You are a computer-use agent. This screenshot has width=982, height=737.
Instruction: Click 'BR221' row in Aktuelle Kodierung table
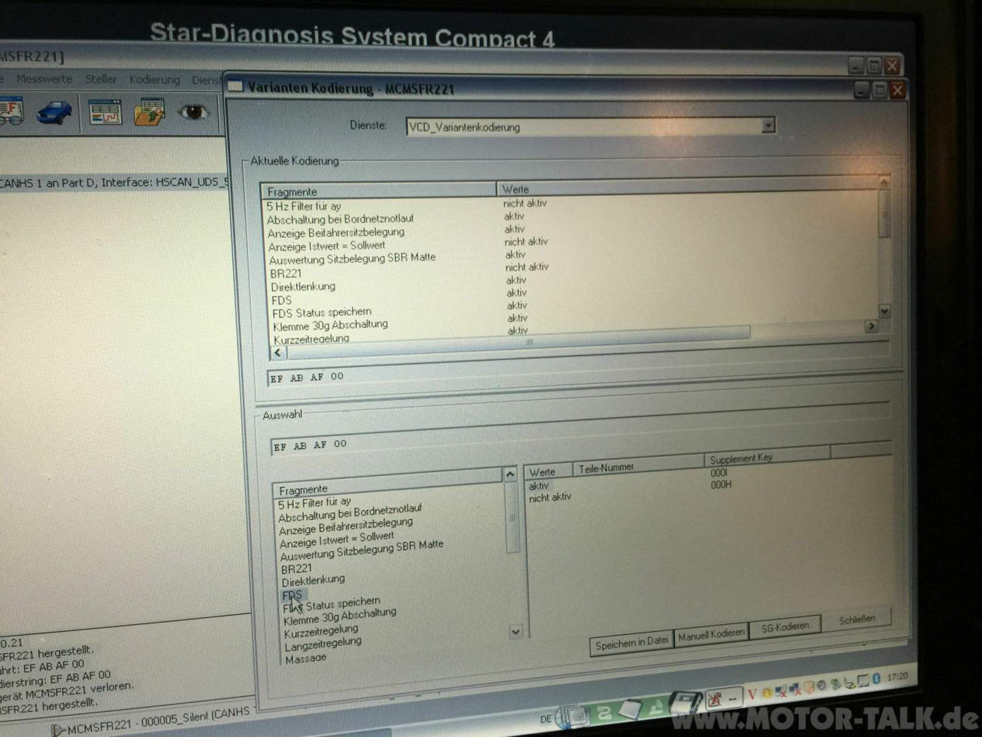(285, 273)
